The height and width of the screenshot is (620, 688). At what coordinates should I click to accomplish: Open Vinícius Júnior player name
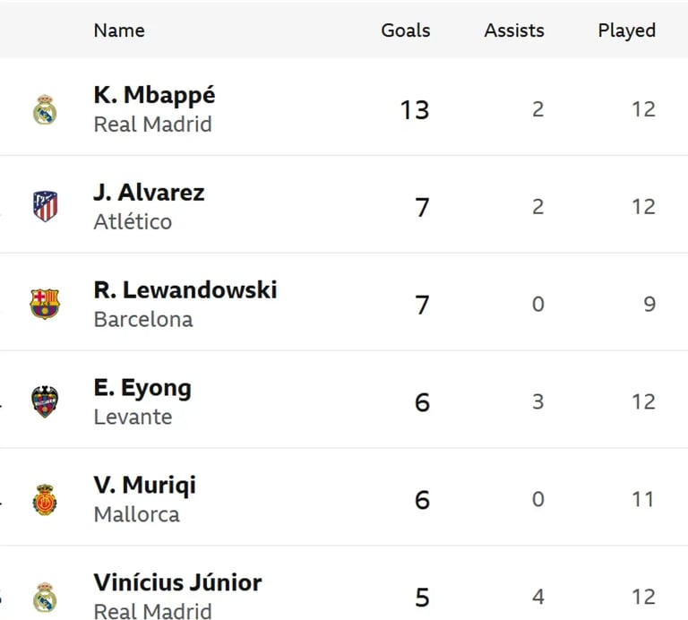pos(177,582)
